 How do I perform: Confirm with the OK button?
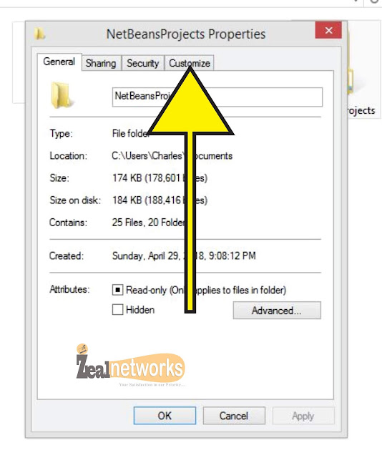pos(165,416)
